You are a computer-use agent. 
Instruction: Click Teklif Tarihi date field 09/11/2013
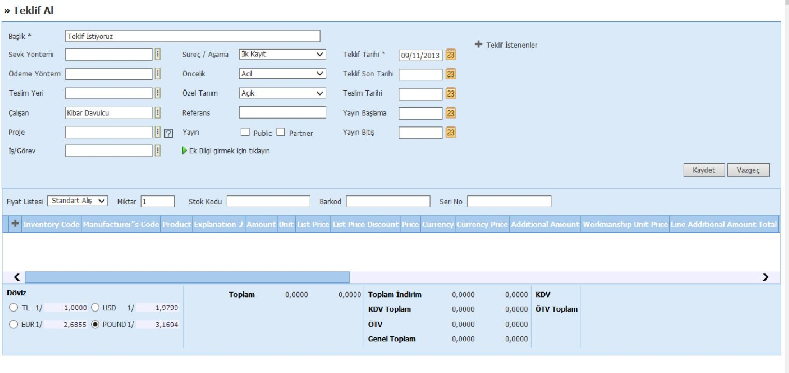click(x=421, y=55)
